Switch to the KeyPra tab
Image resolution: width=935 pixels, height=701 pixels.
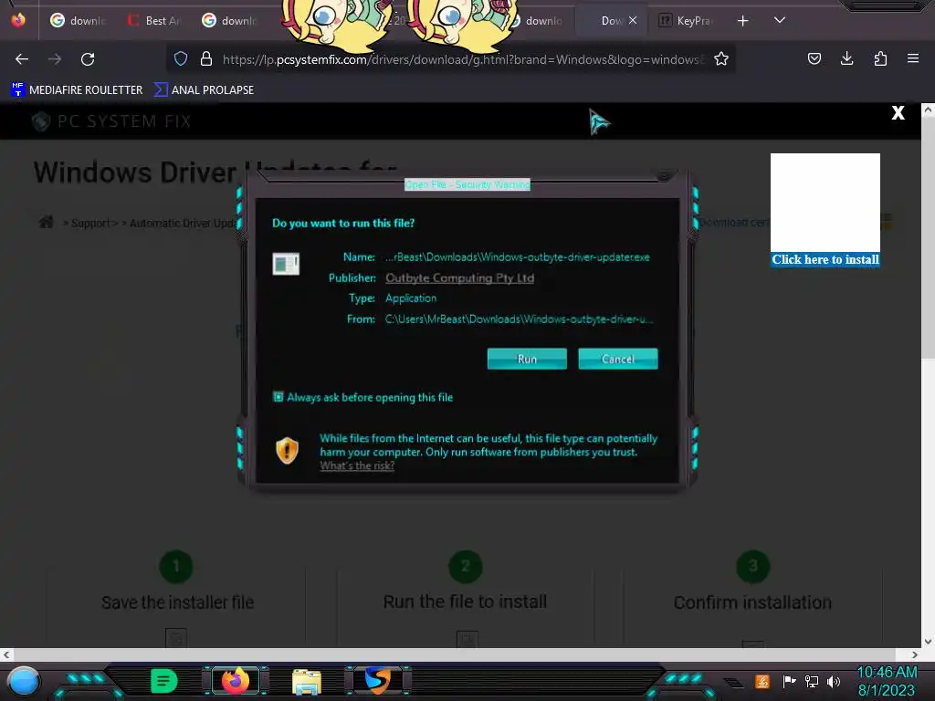[x=686, y=21]
